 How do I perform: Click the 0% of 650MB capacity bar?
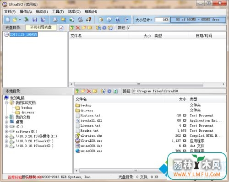pyautogui.click(x=198, y=20)
